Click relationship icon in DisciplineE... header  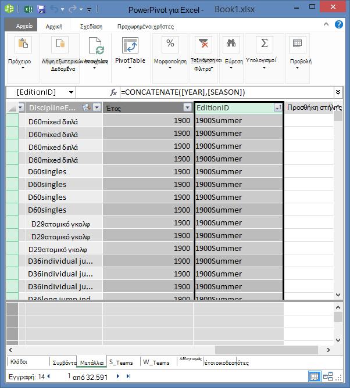(x=86, y=107)
